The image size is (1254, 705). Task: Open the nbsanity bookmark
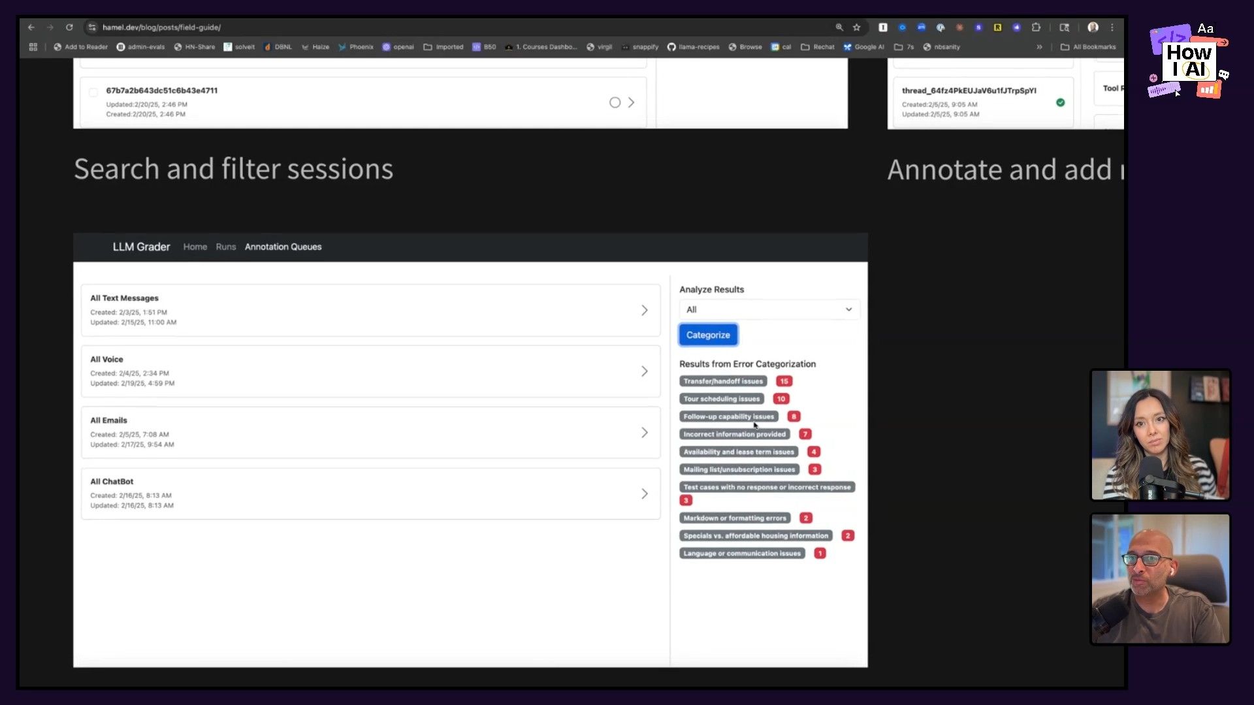coord(941,47)
